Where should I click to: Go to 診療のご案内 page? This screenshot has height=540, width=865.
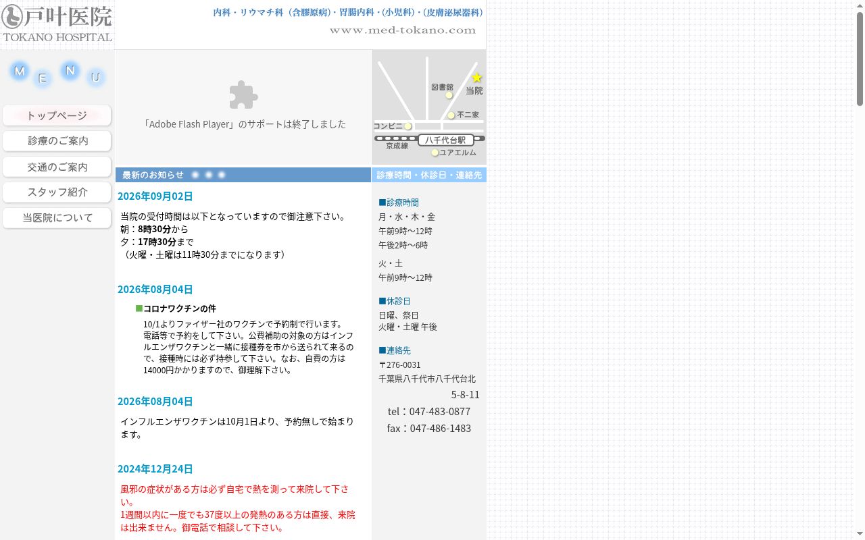click(57, 141)
